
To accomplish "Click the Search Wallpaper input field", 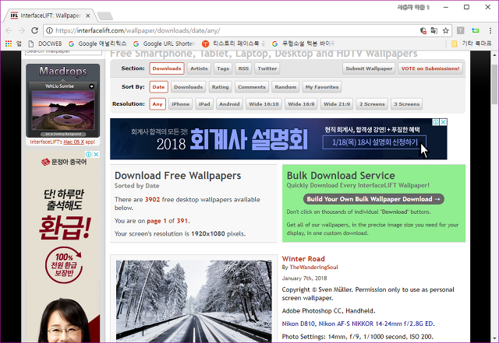I will [63, 52].
